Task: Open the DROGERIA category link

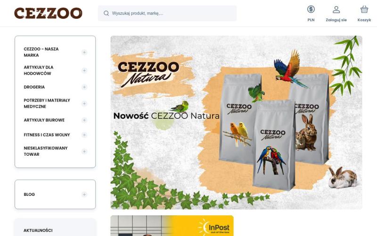Action: (x=34, y=87)
